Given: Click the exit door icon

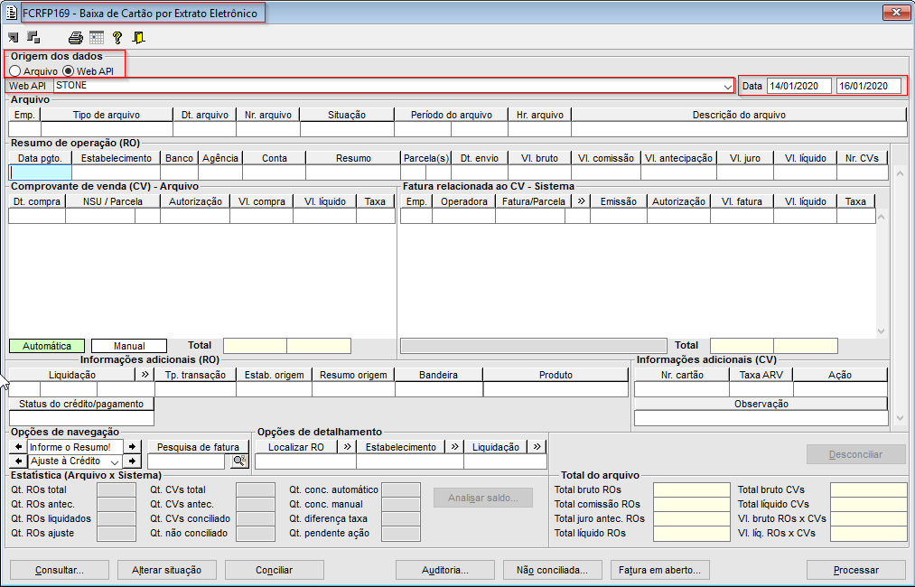Looking at the screenshot, I should 138,38.
